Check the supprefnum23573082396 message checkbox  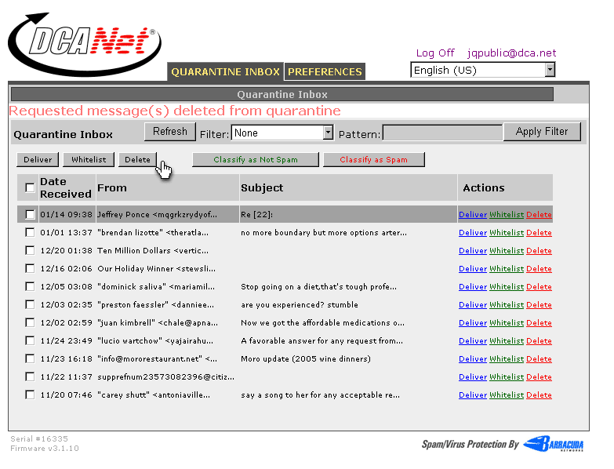30,376
